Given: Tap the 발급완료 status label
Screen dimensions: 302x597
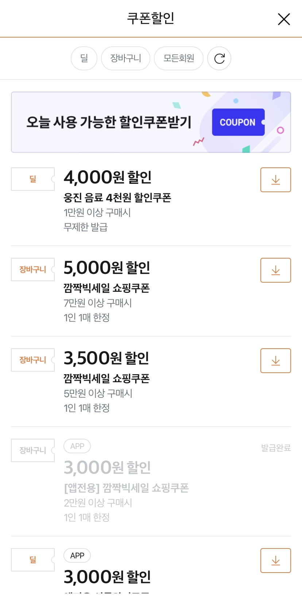Looking at the screenshot, I should (x=276, y=448).
